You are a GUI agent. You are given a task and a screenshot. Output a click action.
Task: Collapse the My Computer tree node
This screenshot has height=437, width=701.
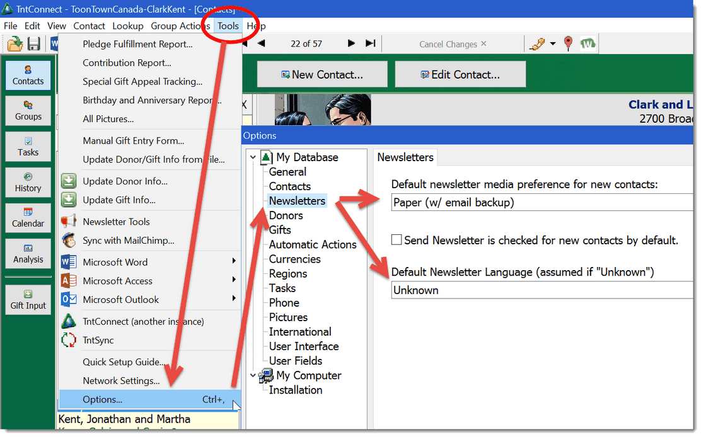[253, 375]
